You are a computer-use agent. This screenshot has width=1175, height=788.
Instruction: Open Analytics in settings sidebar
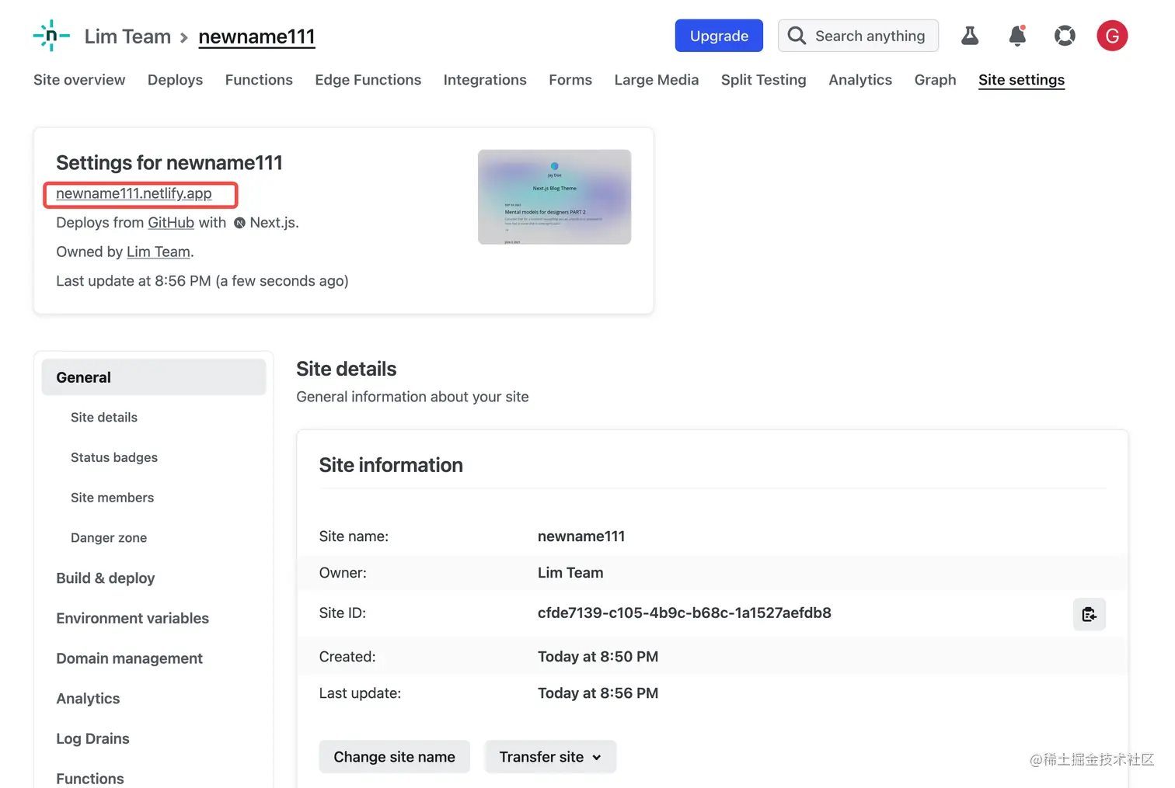pyautogui.click(x=88, y=699)
